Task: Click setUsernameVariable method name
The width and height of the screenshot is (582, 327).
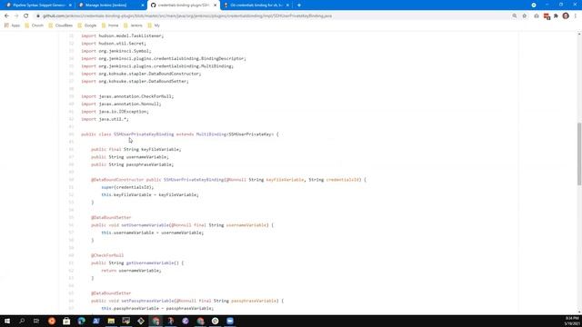Action: 145,225
